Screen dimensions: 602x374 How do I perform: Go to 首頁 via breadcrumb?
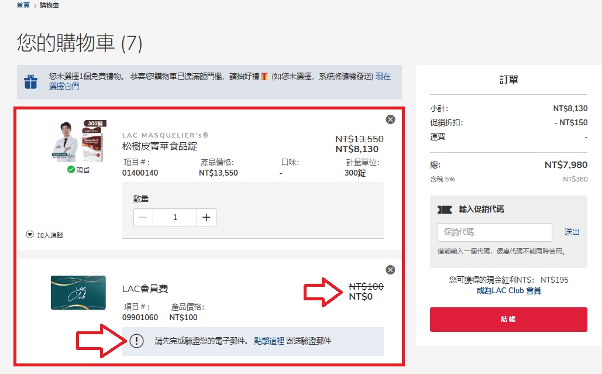tap(23, 5)
